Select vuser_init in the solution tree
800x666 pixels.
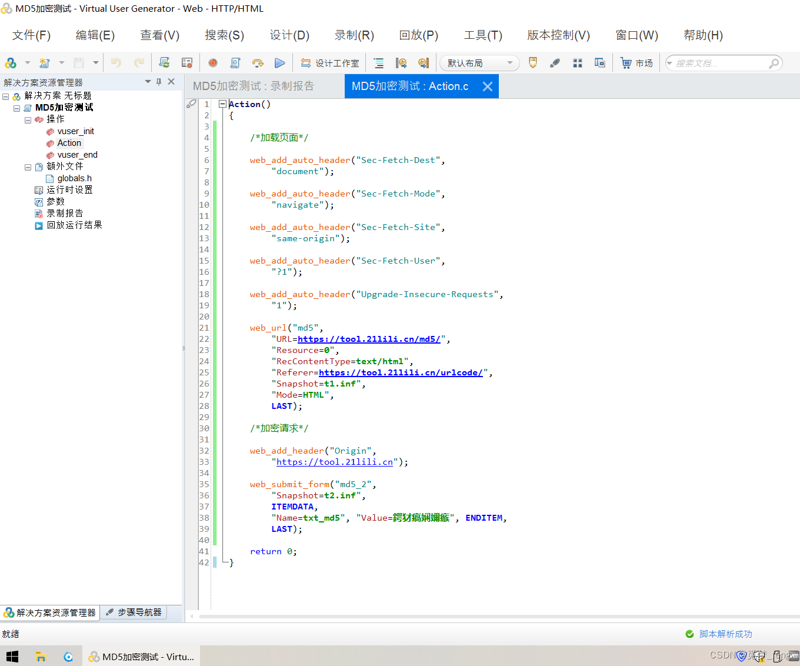coord(76,131)
